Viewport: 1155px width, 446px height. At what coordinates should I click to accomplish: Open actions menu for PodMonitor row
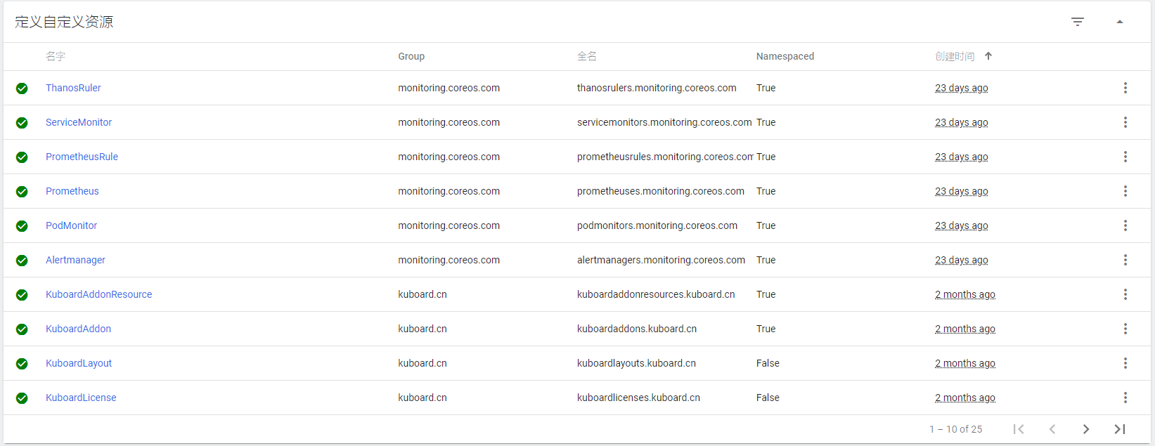click(x=1125, y=225)
